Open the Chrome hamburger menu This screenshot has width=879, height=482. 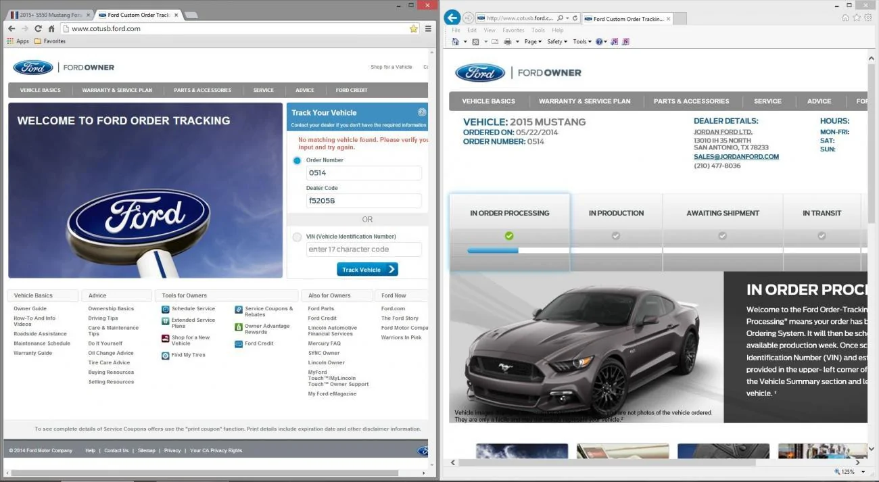click(428, 28)
